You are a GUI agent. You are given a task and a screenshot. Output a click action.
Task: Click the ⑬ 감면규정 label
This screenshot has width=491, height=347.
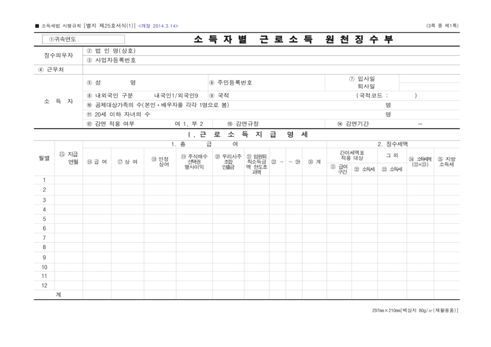pos(243,124)
